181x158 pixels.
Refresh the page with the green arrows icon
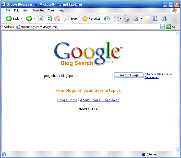pyautogui.click(x=49, y=19)
